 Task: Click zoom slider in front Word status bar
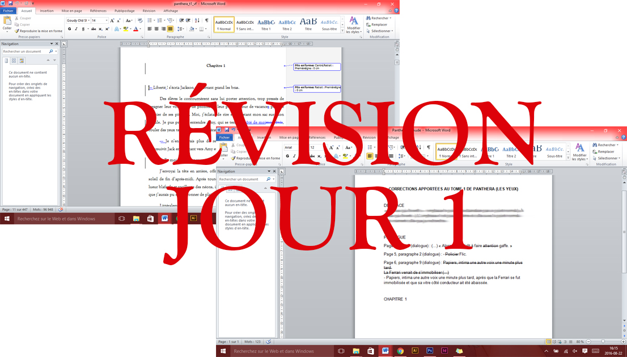click(x=603, y=342)
